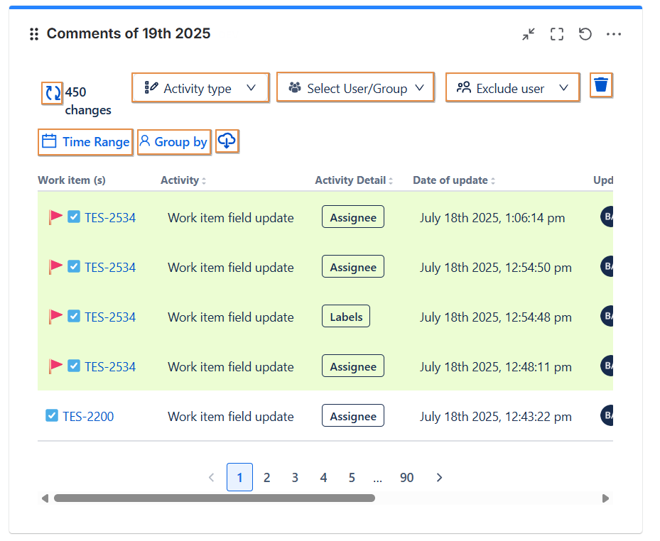The width and height of the screenshot is (660, 541).
Task: Click the Group by button
Action: point(173,142)
